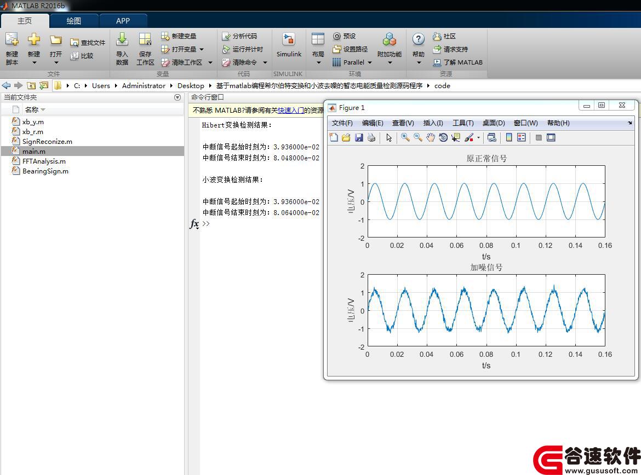Toggle Link Plot tool in Figure 1
Image resolution: width=641 pixels, height=475 pixels.
coord(492,138)
